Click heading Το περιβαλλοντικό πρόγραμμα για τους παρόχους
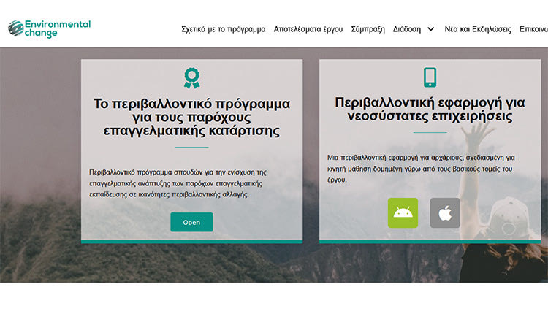This screenshot has width=548, height=314. pyautogui.click(x=191, y=117)
